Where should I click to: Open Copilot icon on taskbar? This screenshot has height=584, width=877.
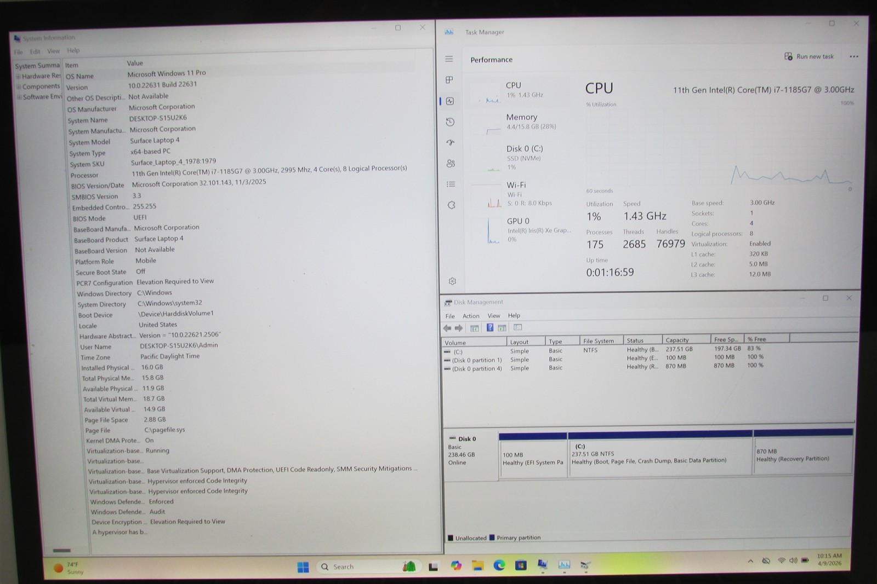(456, 566)
